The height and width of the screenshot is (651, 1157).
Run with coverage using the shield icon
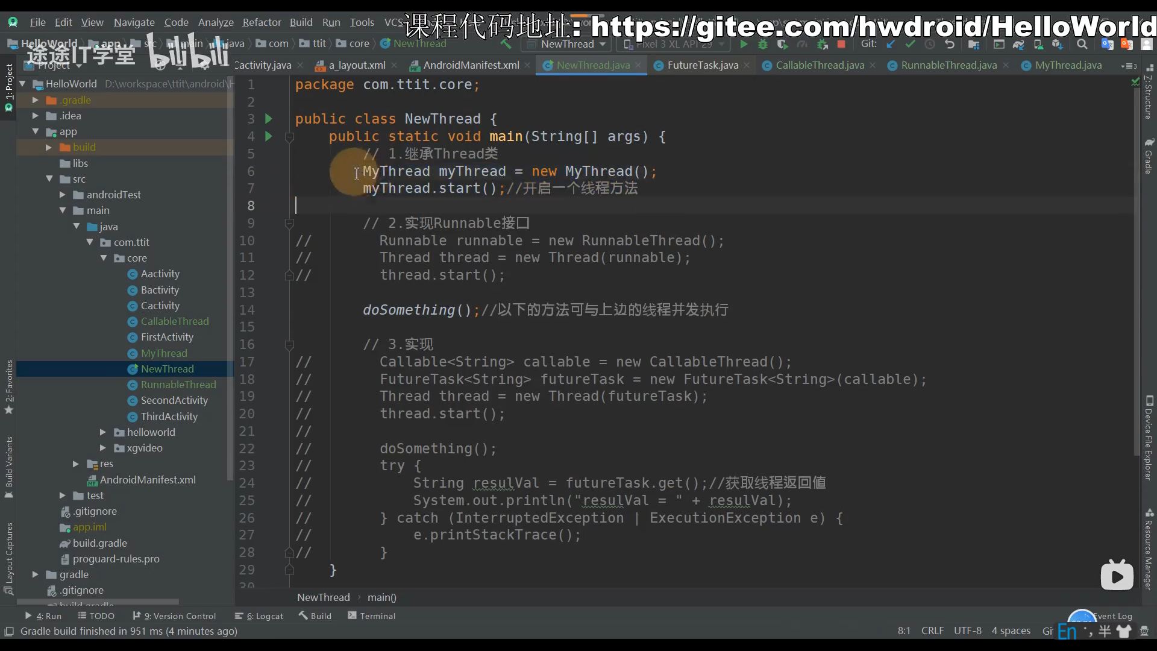(782, 44)
